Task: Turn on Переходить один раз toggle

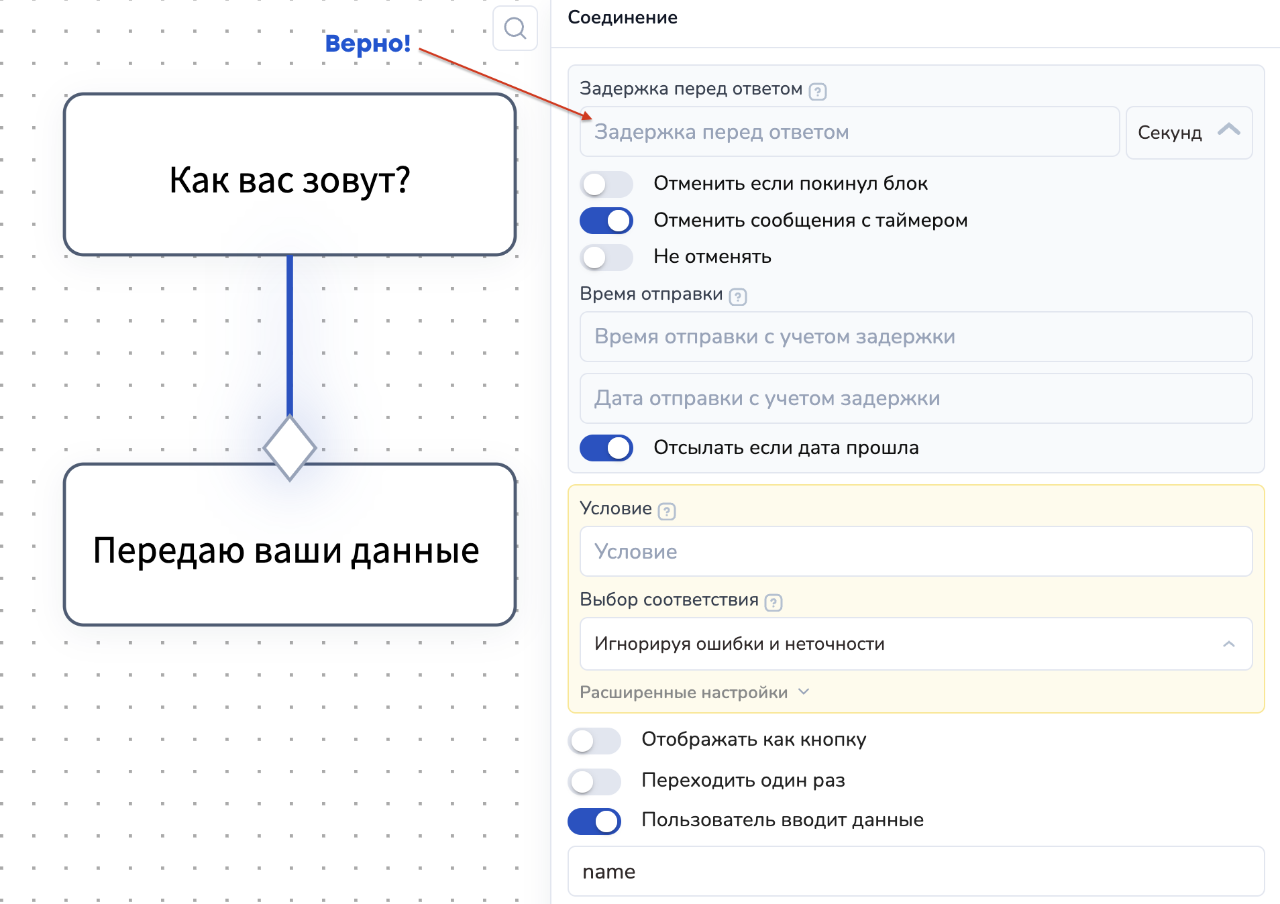Action: click(594, 781)
